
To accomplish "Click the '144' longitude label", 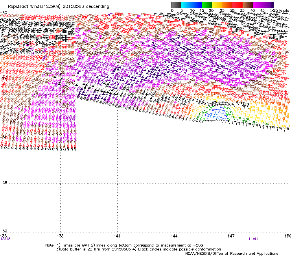I will click(x=174, y=236).
